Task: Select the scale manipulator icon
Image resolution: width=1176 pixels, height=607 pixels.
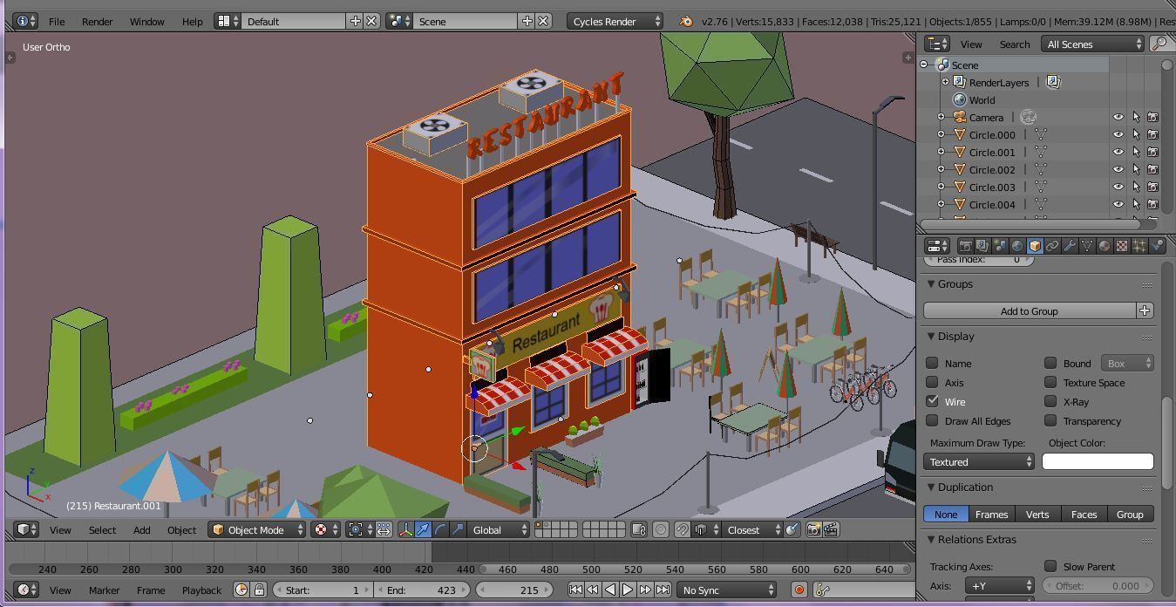Action: pyautogui.click(x=458, y=529)
